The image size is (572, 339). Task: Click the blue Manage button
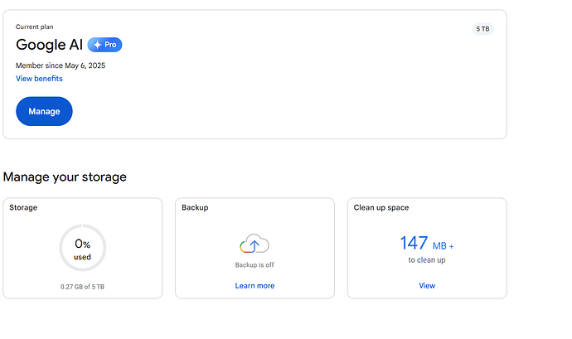point(44,111)
